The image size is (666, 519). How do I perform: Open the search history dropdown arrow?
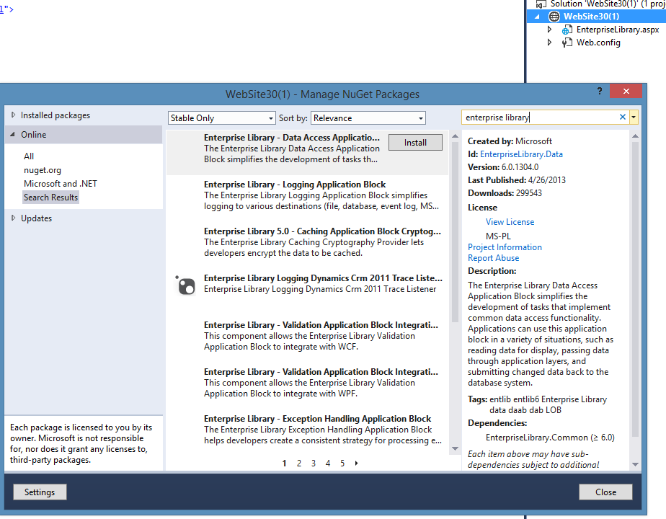click(x=634, y=117)
